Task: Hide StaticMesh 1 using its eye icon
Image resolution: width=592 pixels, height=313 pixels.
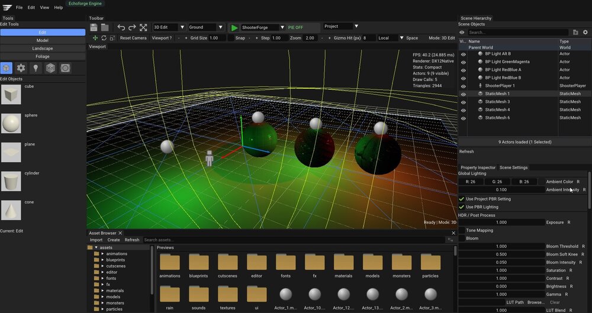Action: 464,94
